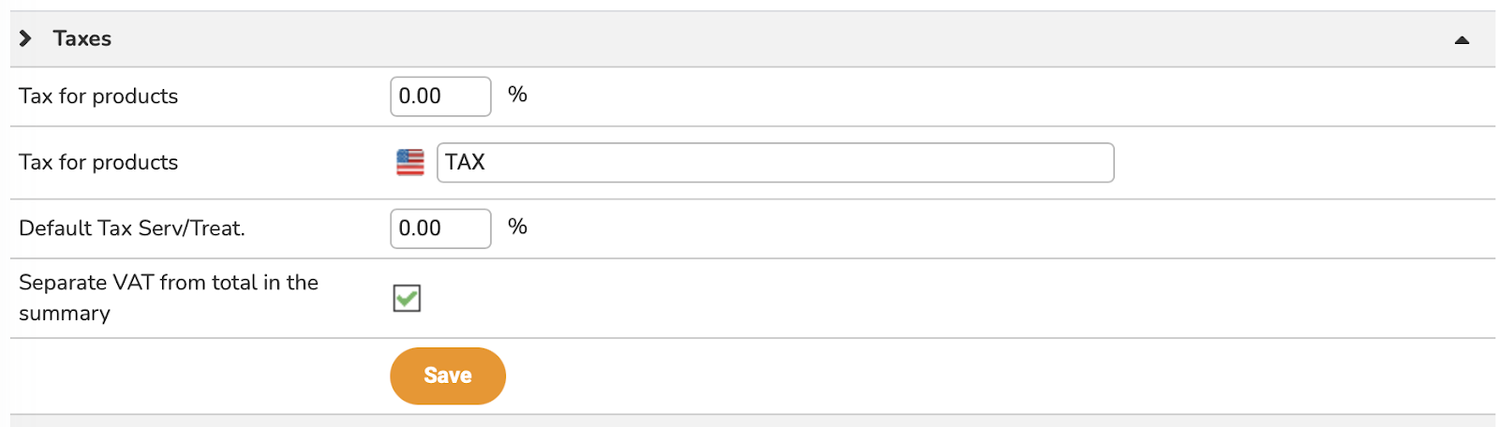Click the word summary in the VAT label

click(x=65, y=314)
